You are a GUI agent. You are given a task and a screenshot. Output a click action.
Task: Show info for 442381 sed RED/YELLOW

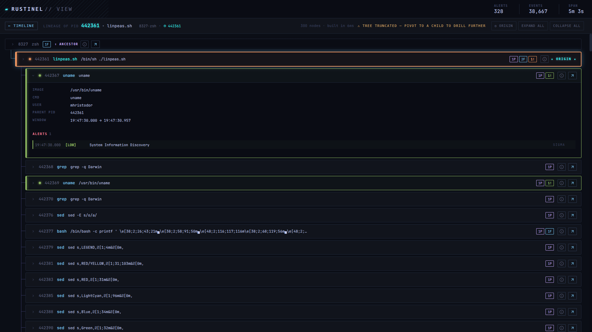562,264
